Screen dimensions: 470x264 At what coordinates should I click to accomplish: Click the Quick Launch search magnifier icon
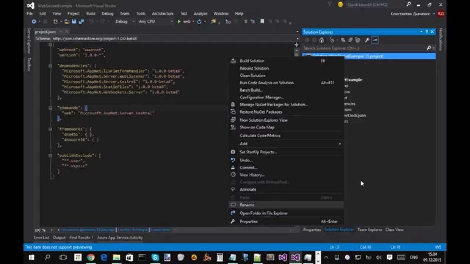click(x=409, y=4)
